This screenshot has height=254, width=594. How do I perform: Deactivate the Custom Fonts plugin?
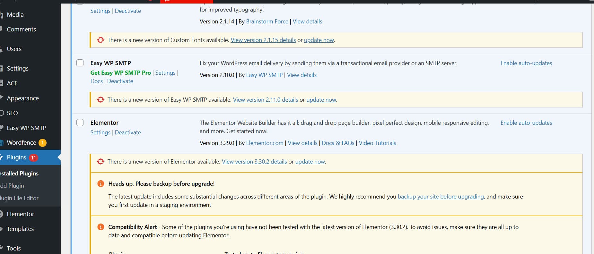128,11
